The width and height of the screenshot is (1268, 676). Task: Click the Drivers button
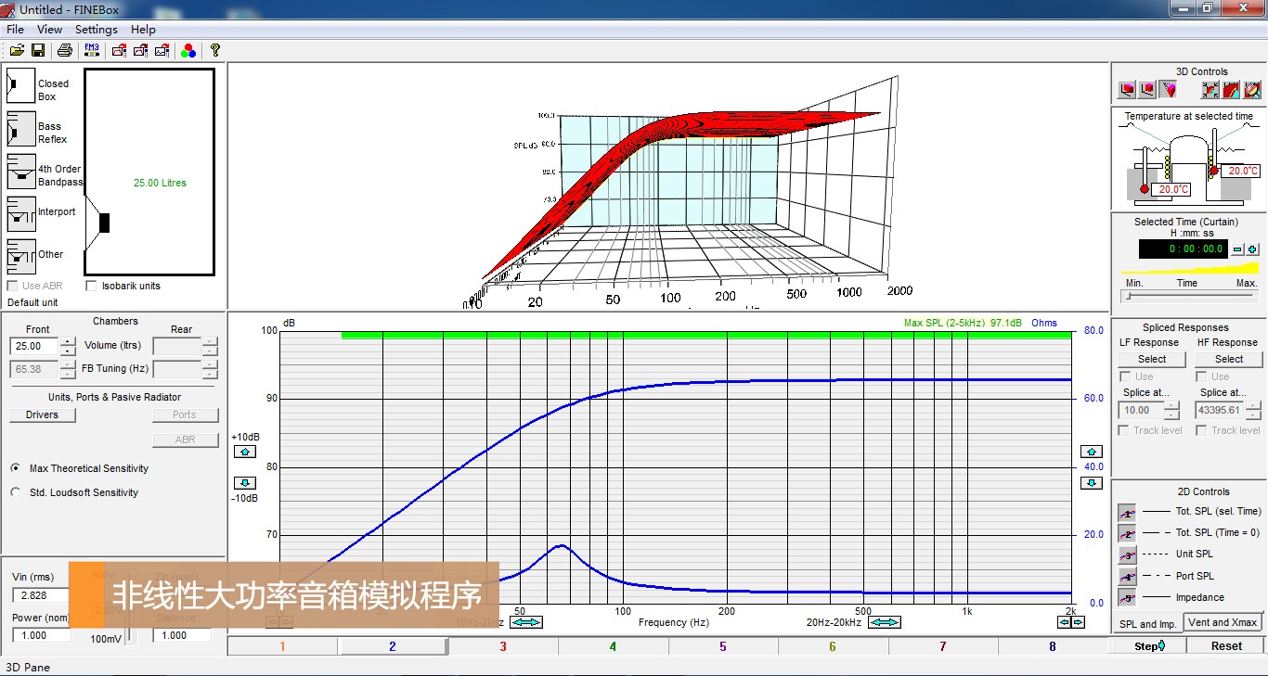coord(42,415)
